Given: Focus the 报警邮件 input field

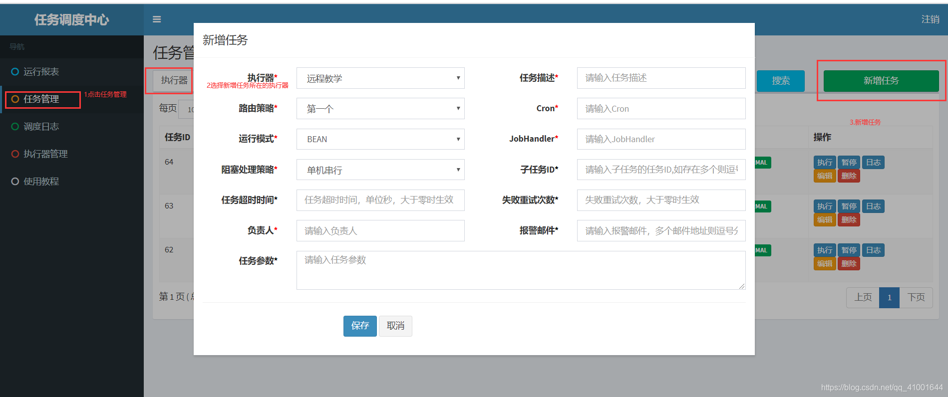Looking at the screenshot, I should click(x=661, y=231).
